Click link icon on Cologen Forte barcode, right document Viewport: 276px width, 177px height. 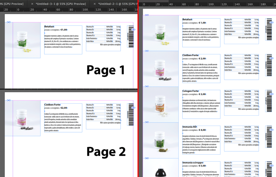click(272, 94)
